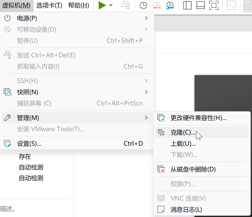Open 设置(S)... virtual machine settings
This screenshot has height=217, width=252.
[77, 144]
